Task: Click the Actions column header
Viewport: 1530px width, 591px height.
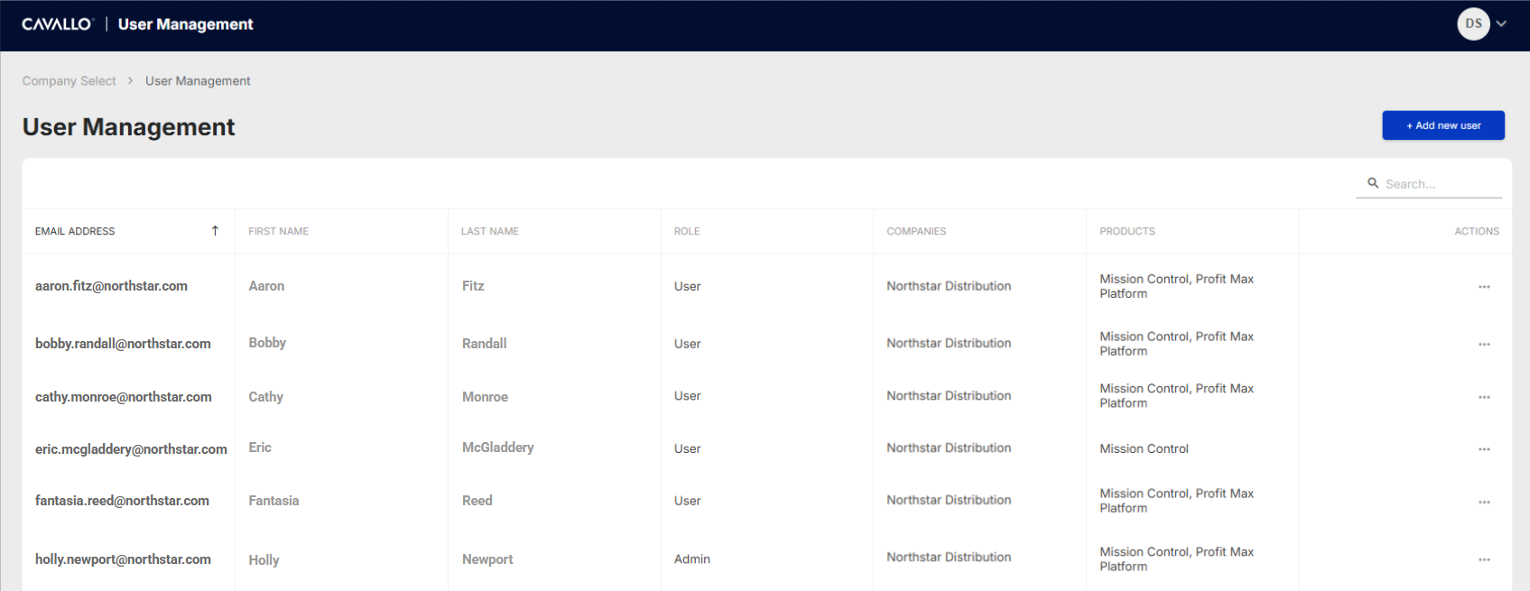Action: [1477, 232]
